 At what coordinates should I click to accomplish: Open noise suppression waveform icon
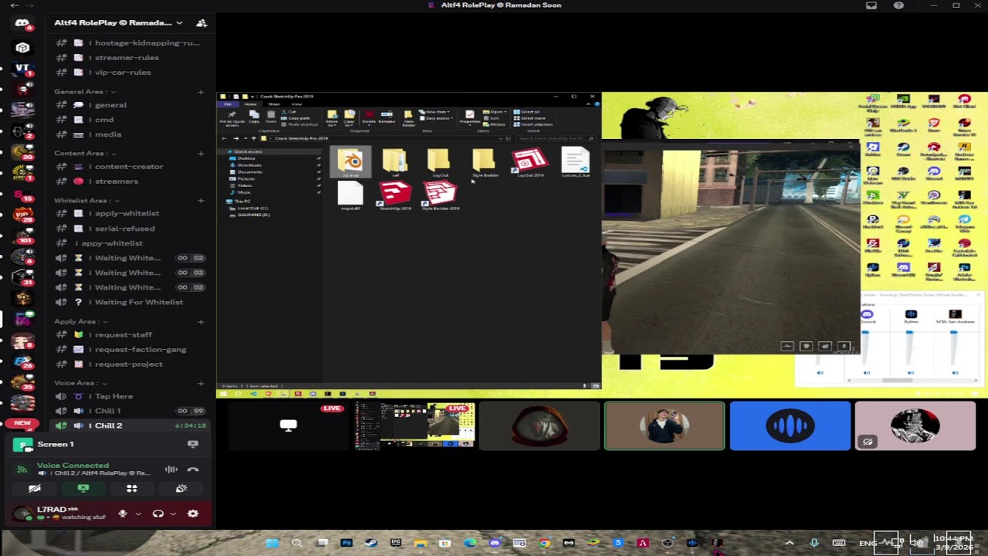(171, 469)
